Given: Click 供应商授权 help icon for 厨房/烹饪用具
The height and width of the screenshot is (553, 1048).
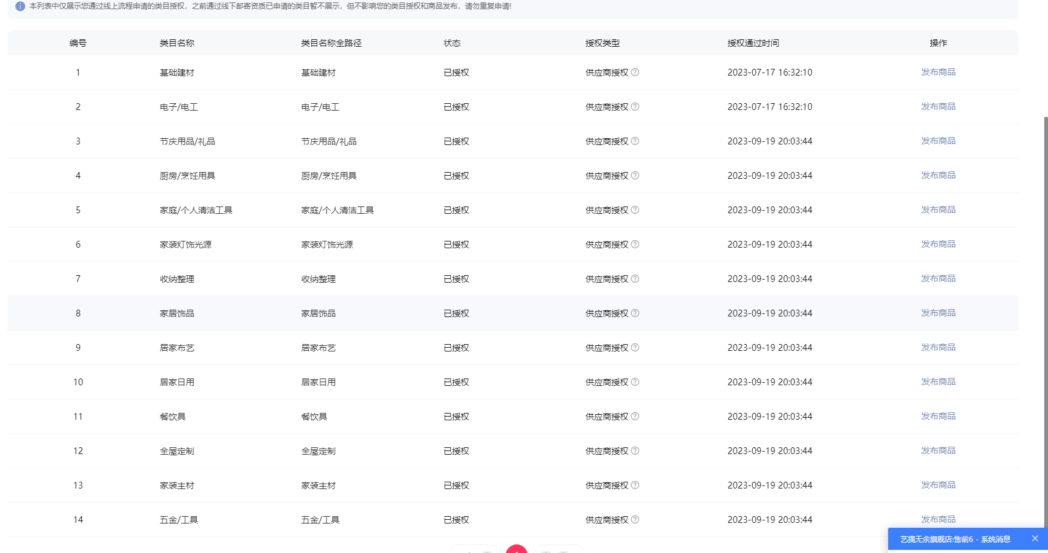Looking at the screenshot, I should coord(635,176).
